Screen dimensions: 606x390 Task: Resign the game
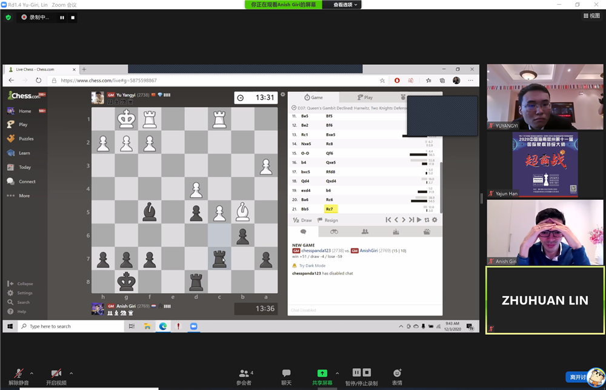pyautogui.click(x=328, y=220)
